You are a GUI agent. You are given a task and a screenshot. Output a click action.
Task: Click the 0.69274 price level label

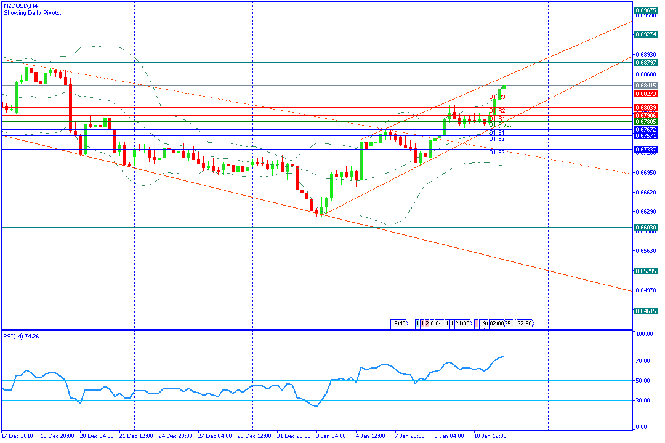click(x=646, y=34)
